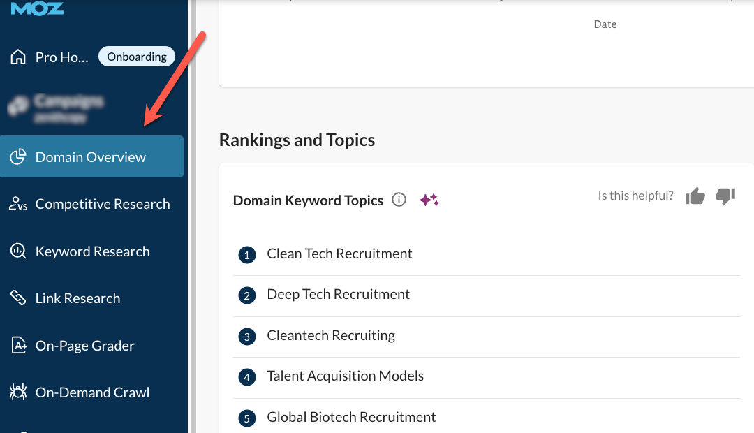Give thumbs down for helpful feedback

[725, 196]
